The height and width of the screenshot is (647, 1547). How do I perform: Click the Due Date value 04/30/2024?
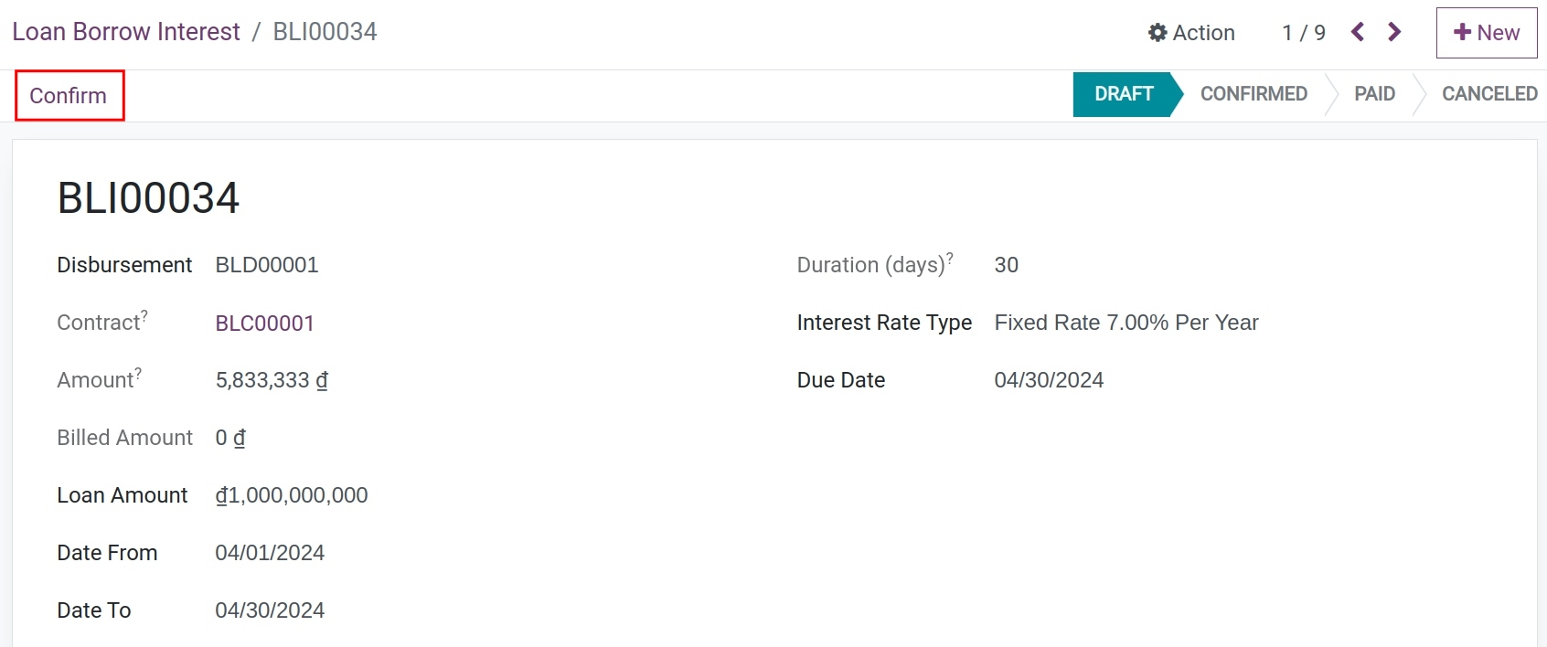click(1049, 380)
